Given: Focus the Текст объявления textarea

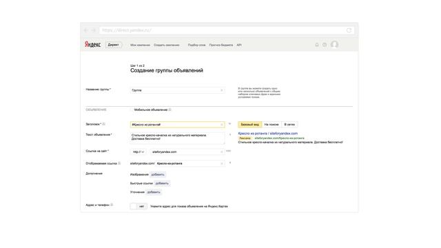Looking at the screenshot, I should (177, 138).
